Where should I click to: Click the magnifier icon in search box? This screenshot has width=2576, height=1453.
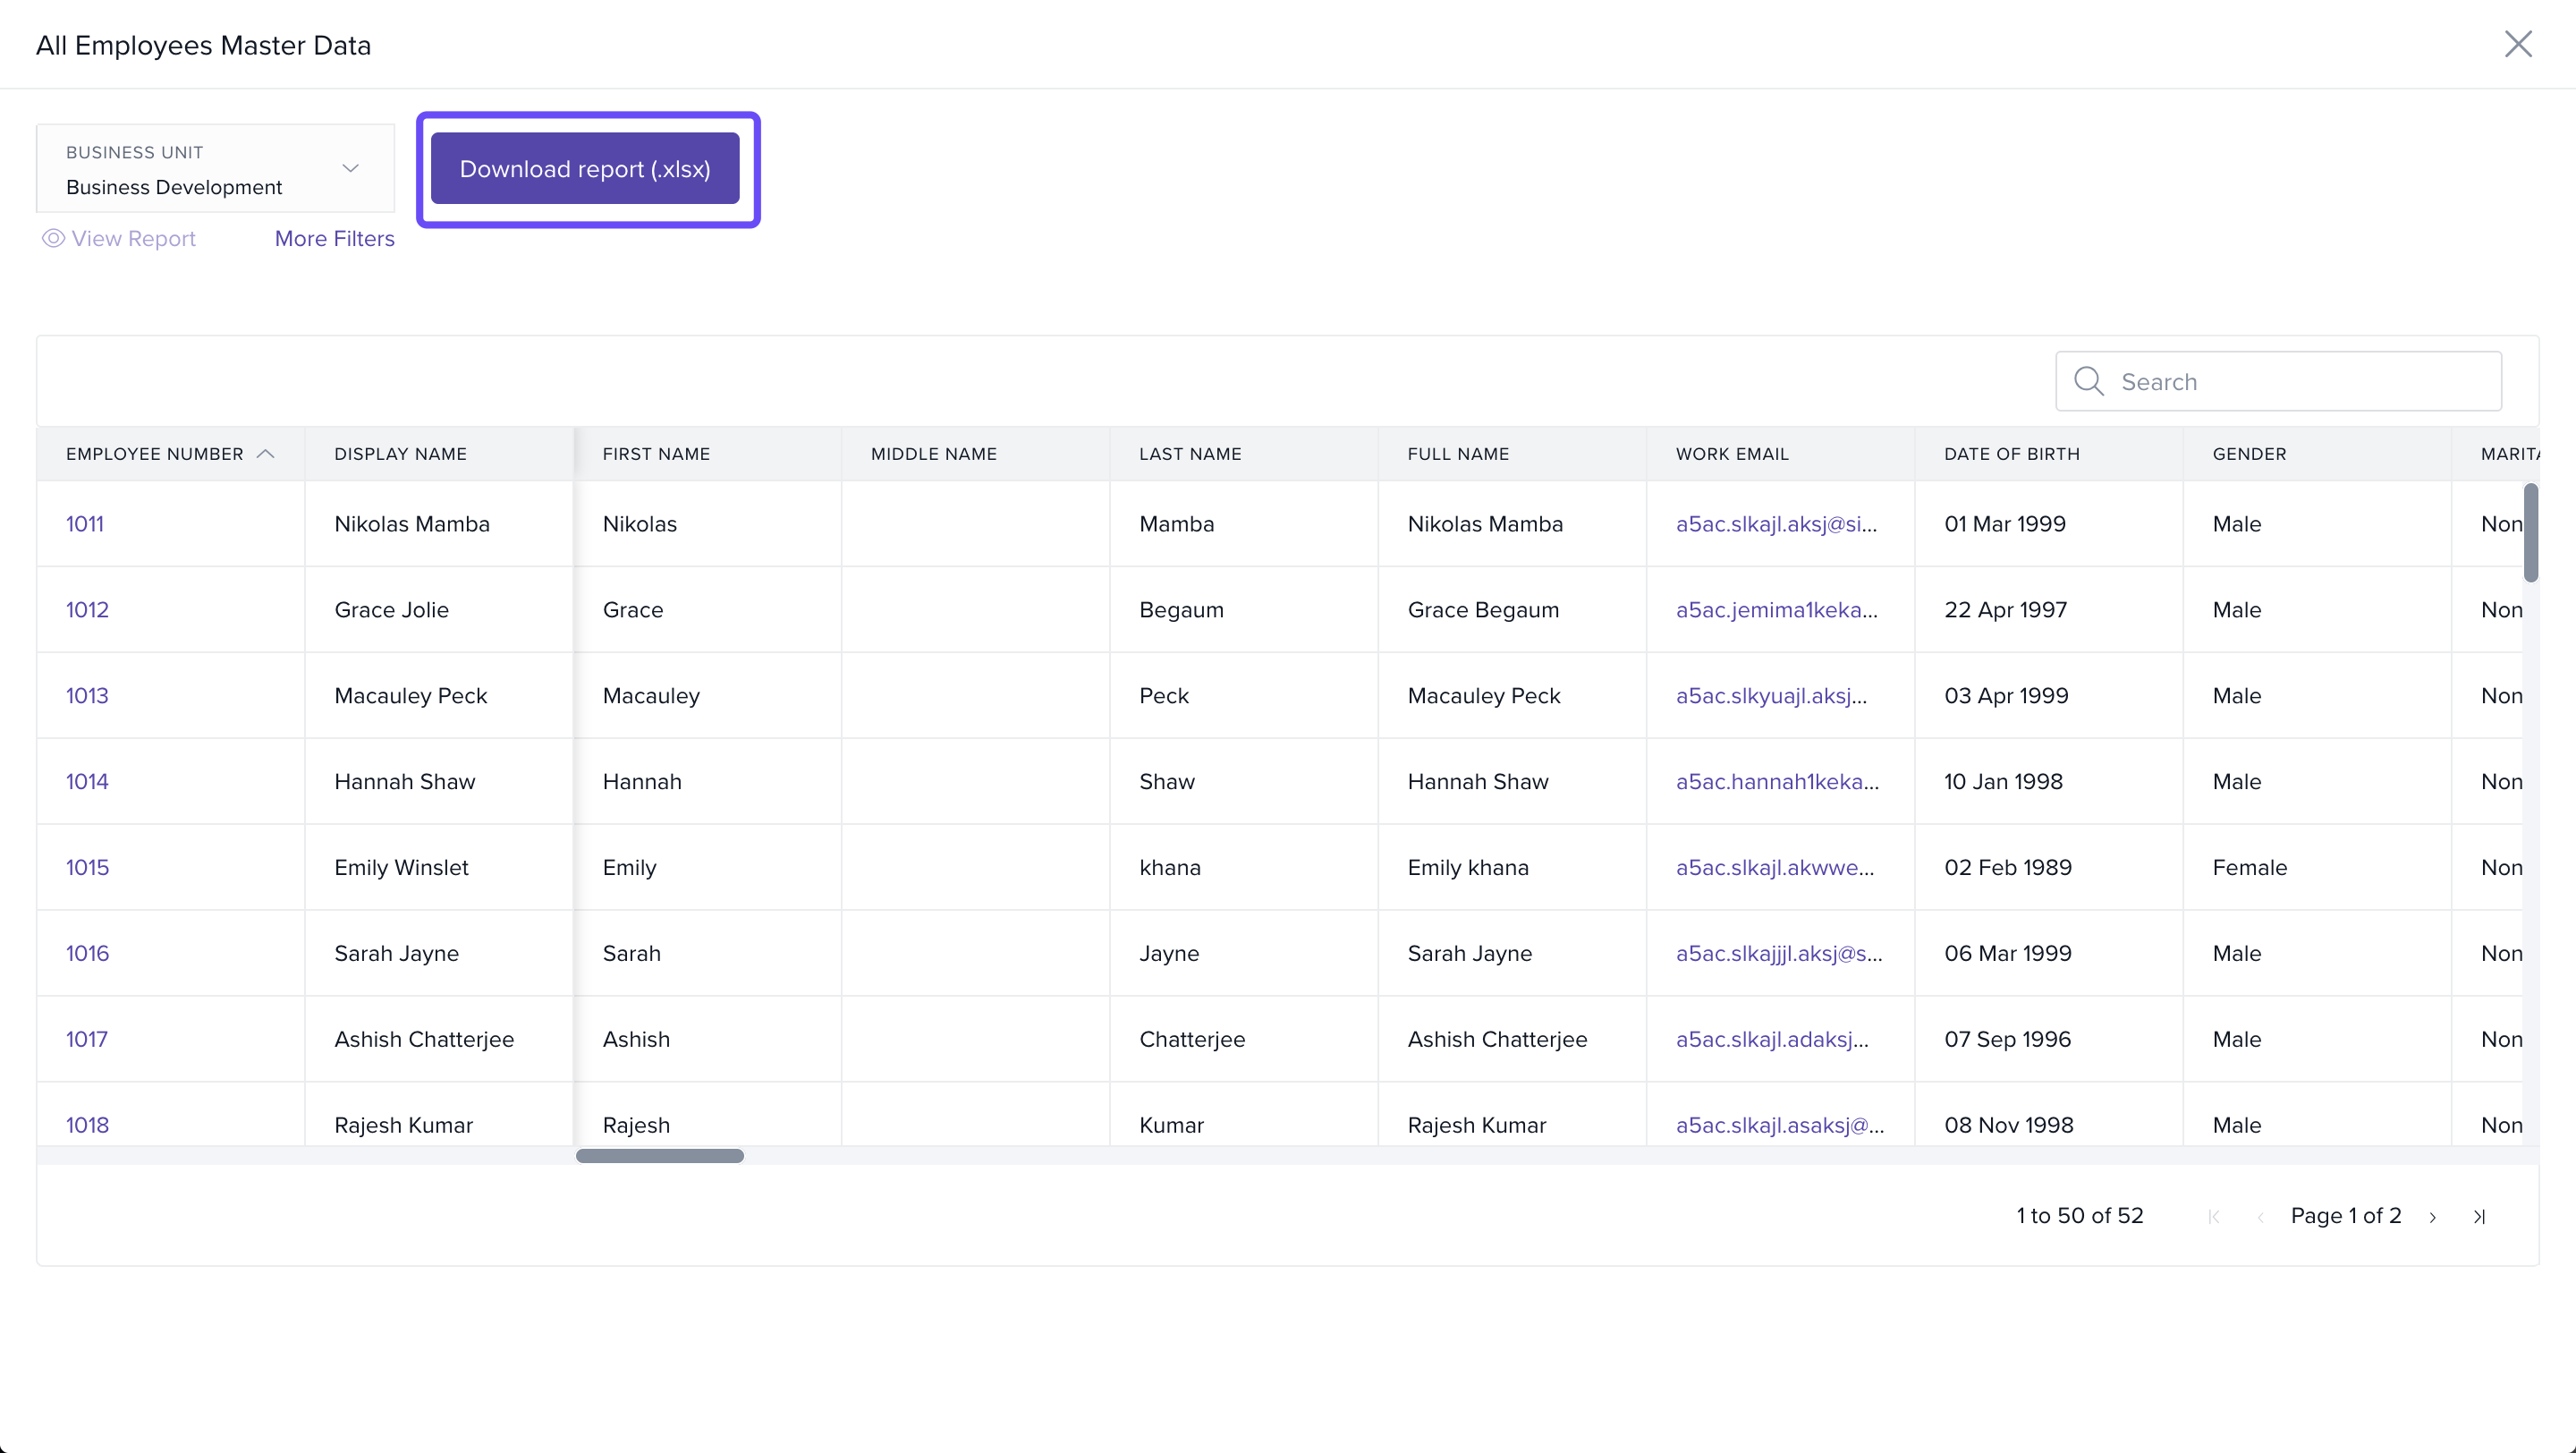2088,381
